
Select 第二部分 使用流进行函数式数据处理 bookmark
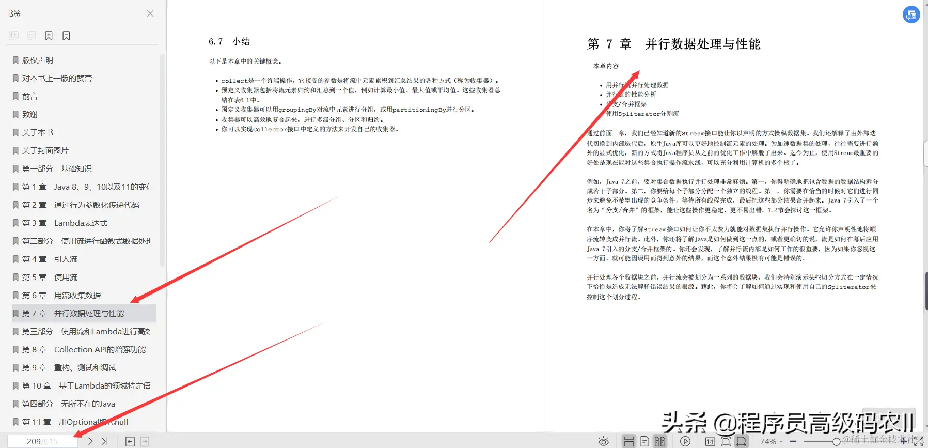pyautogui.click(x=84, y=241)
